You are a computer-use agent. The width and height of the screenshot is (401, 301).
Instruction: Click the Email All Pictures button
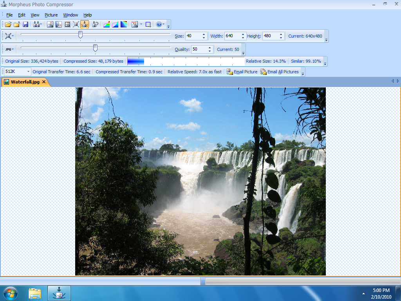pyautogui.click(x=280, y=72)
